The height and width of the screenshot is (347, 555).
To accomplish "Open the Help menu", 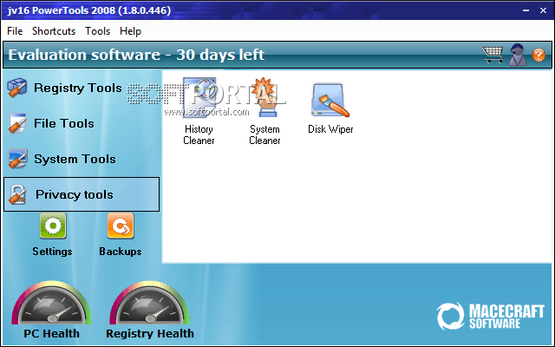I will pos(130,31).
